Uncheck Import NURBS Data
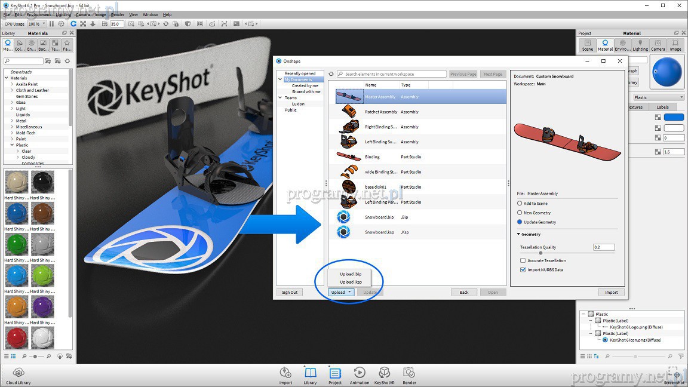This screenshot has width=688, height=387. tap(523, 270)
